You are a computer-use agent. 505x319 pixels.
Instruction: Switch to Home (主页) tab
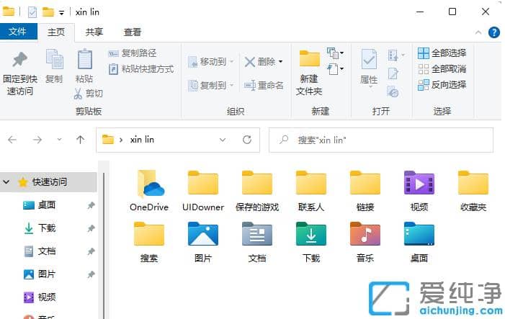(x=56, y=32)
